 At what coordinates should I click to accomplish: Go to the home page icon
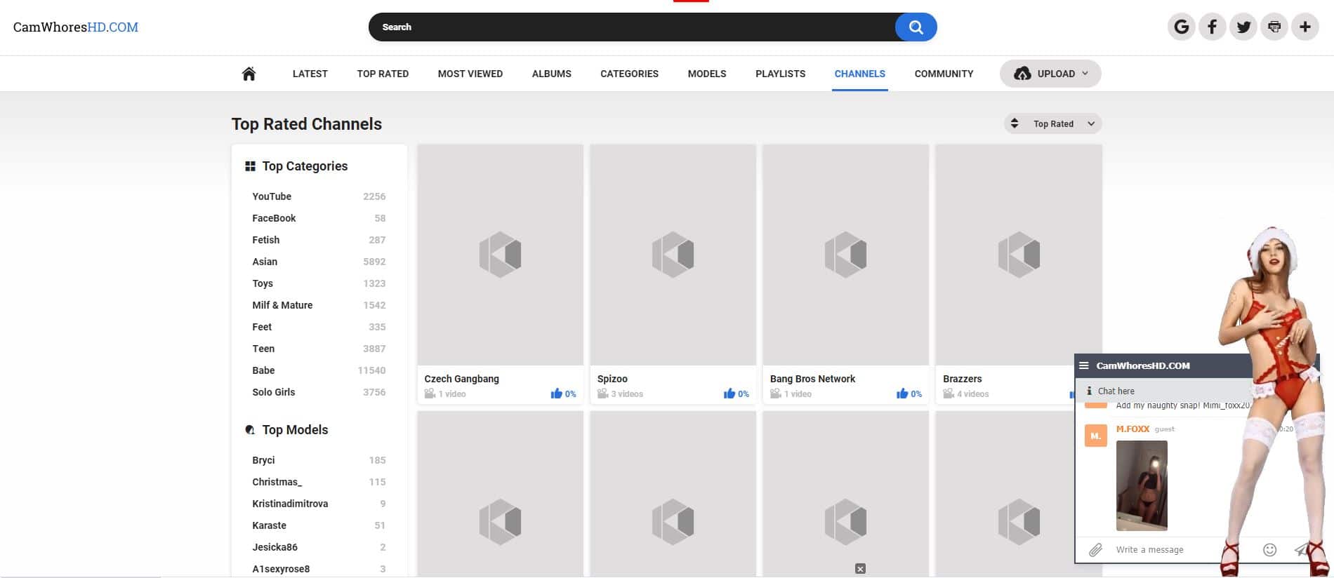point(249,74)
